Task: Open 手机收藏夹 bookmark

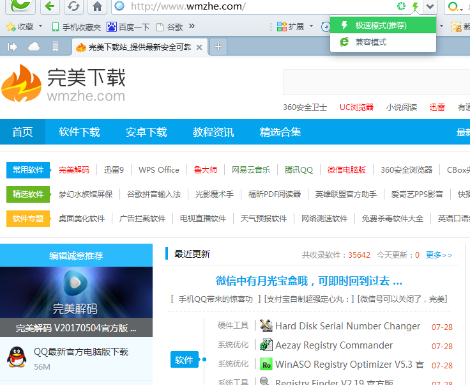Action: [x=76, y=27]
